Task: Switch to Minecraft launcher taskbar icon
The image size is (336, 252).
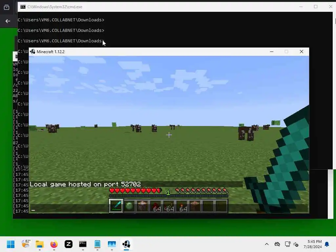Action: [x=126, y=244]
